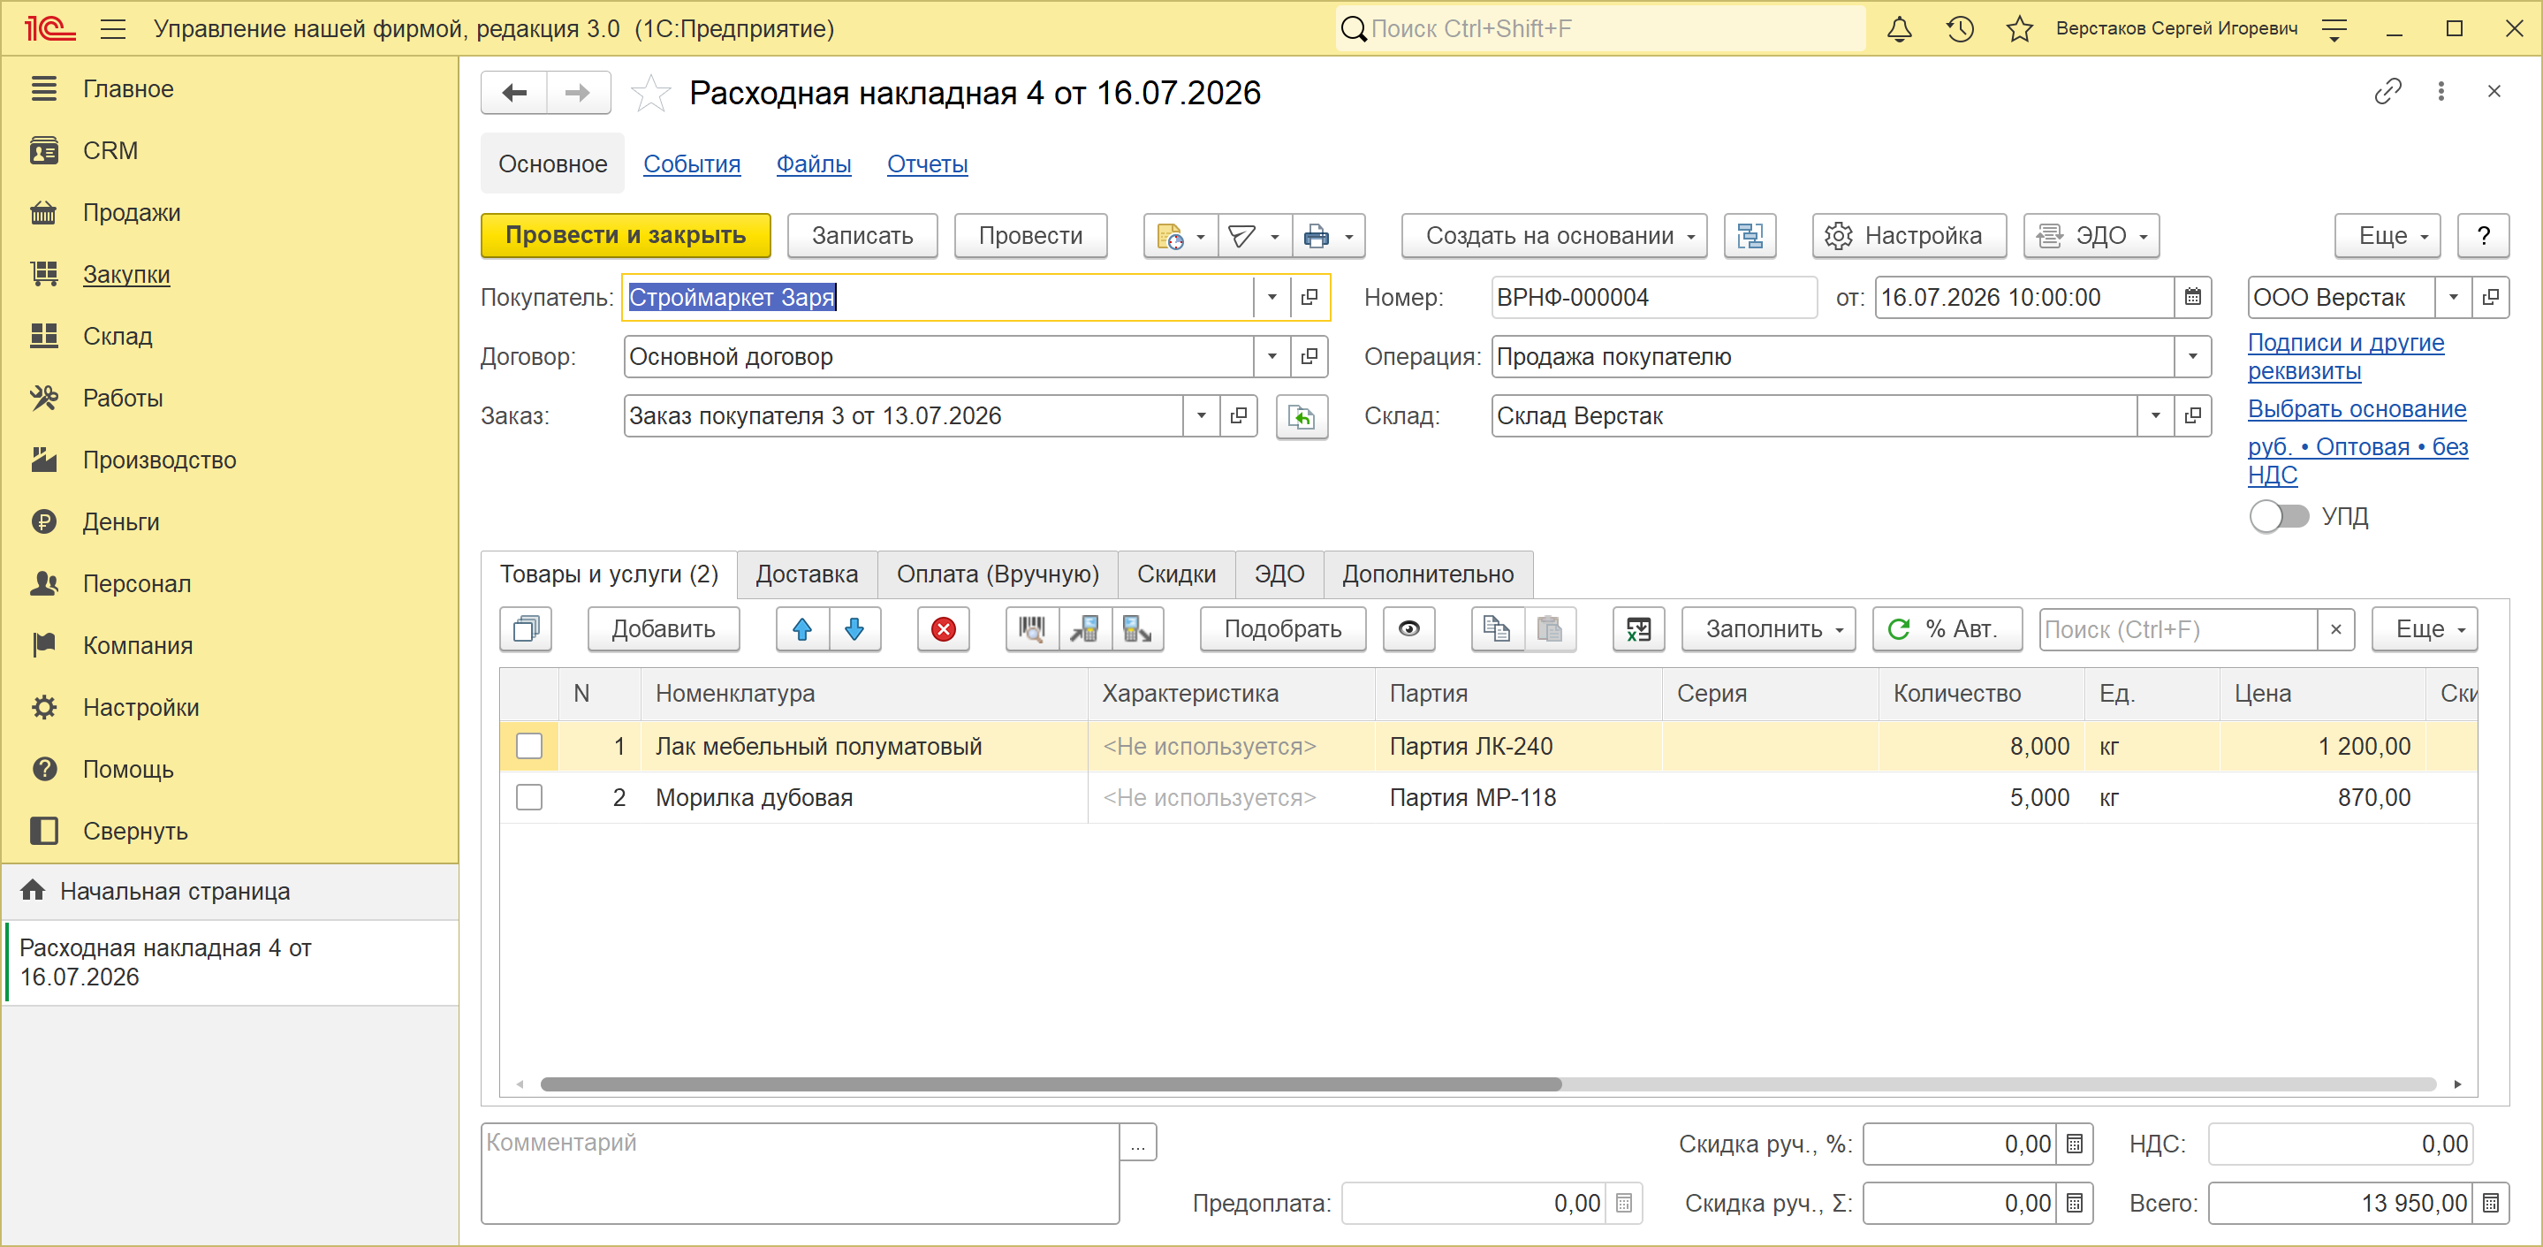Screen dimensions: 2543x1247
Task: Open the Оплата (Вручную) tab
Action: (x=997, y=574)
